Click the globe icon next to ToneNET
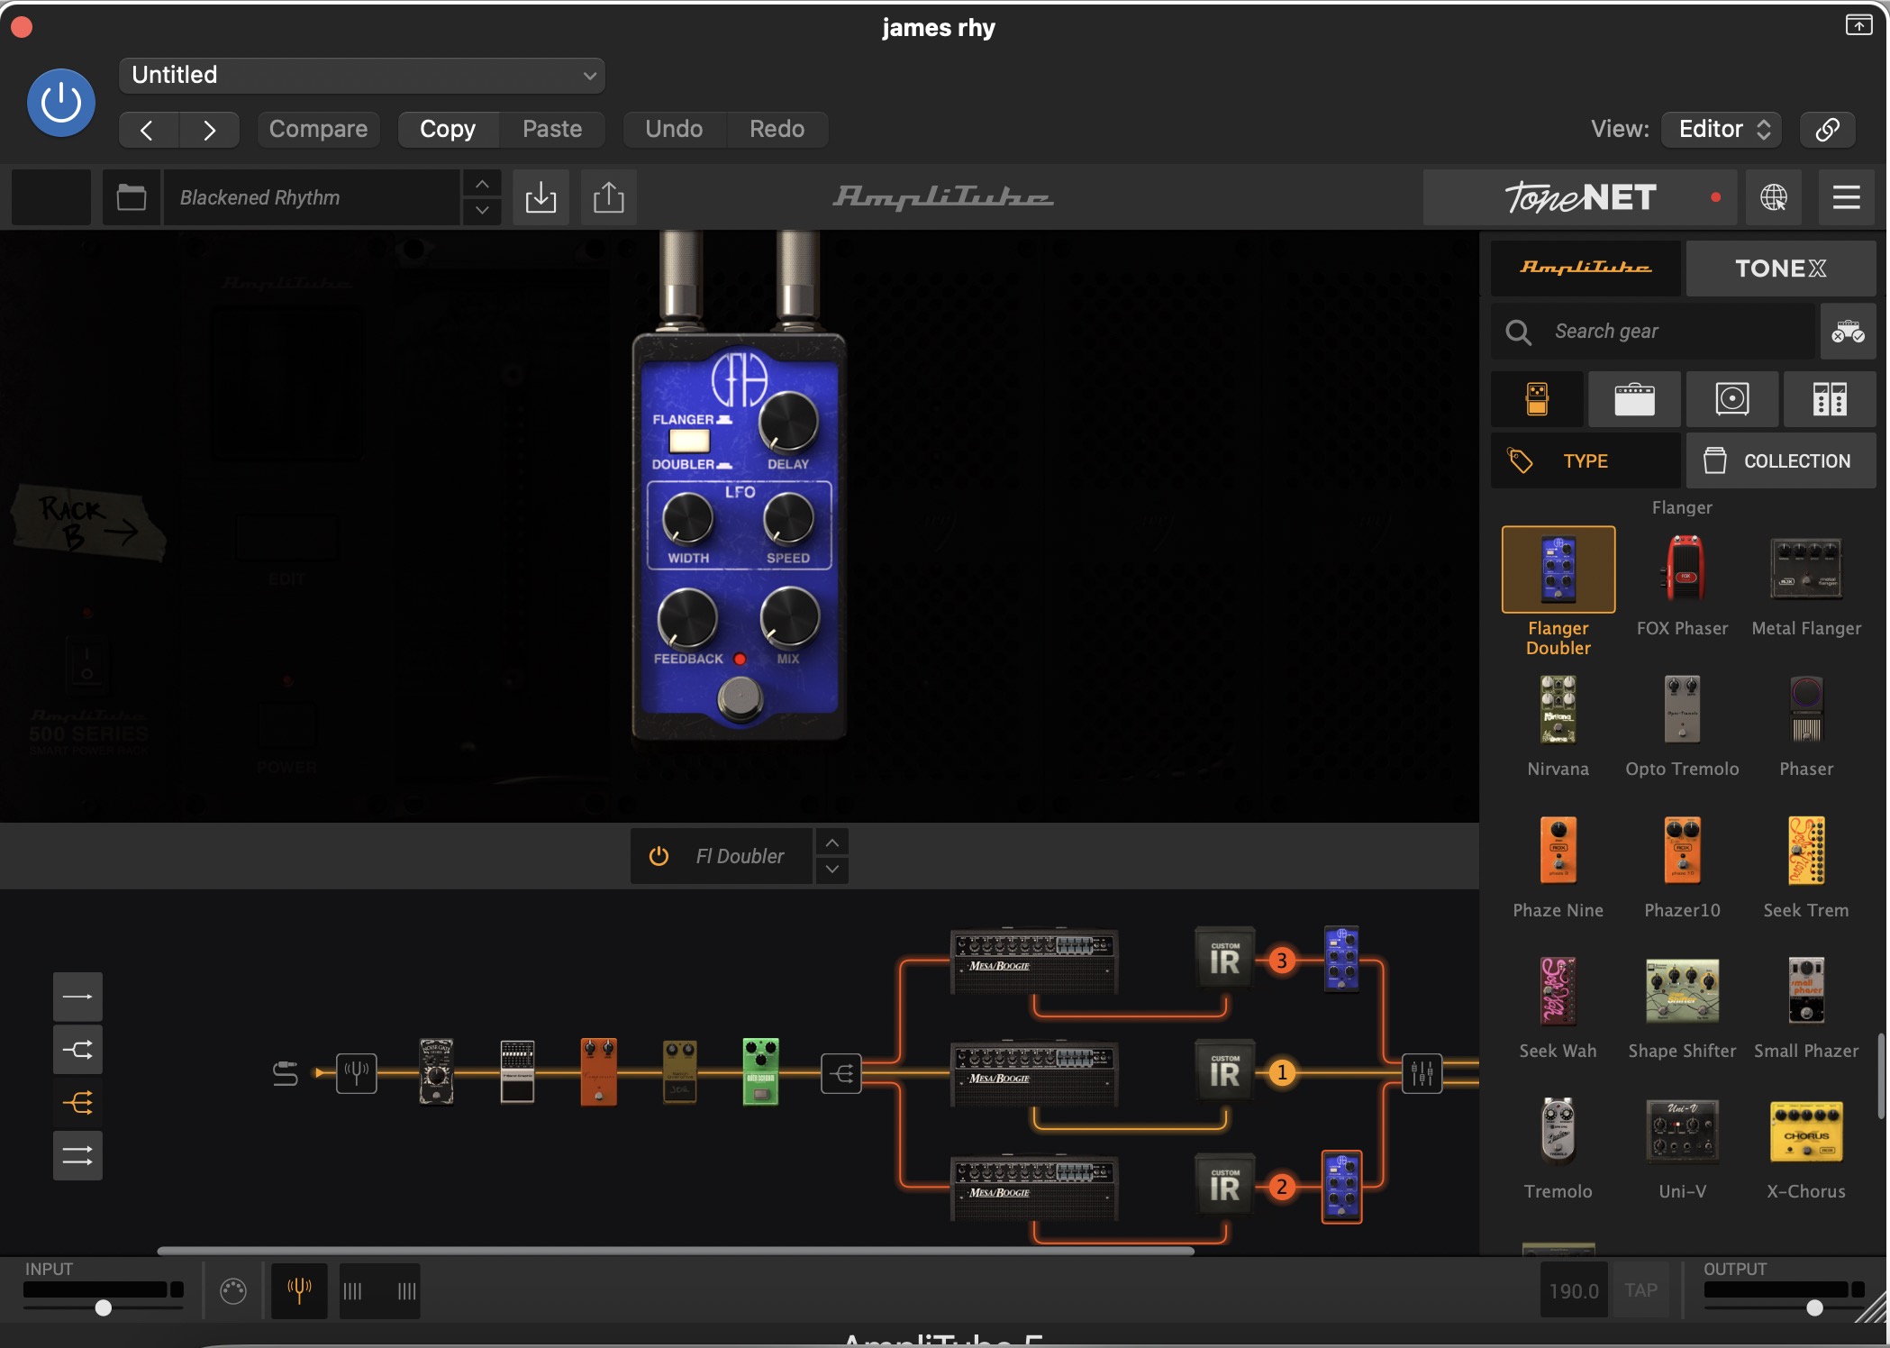This screenshot has width=1890, height=1348. 1774,197
